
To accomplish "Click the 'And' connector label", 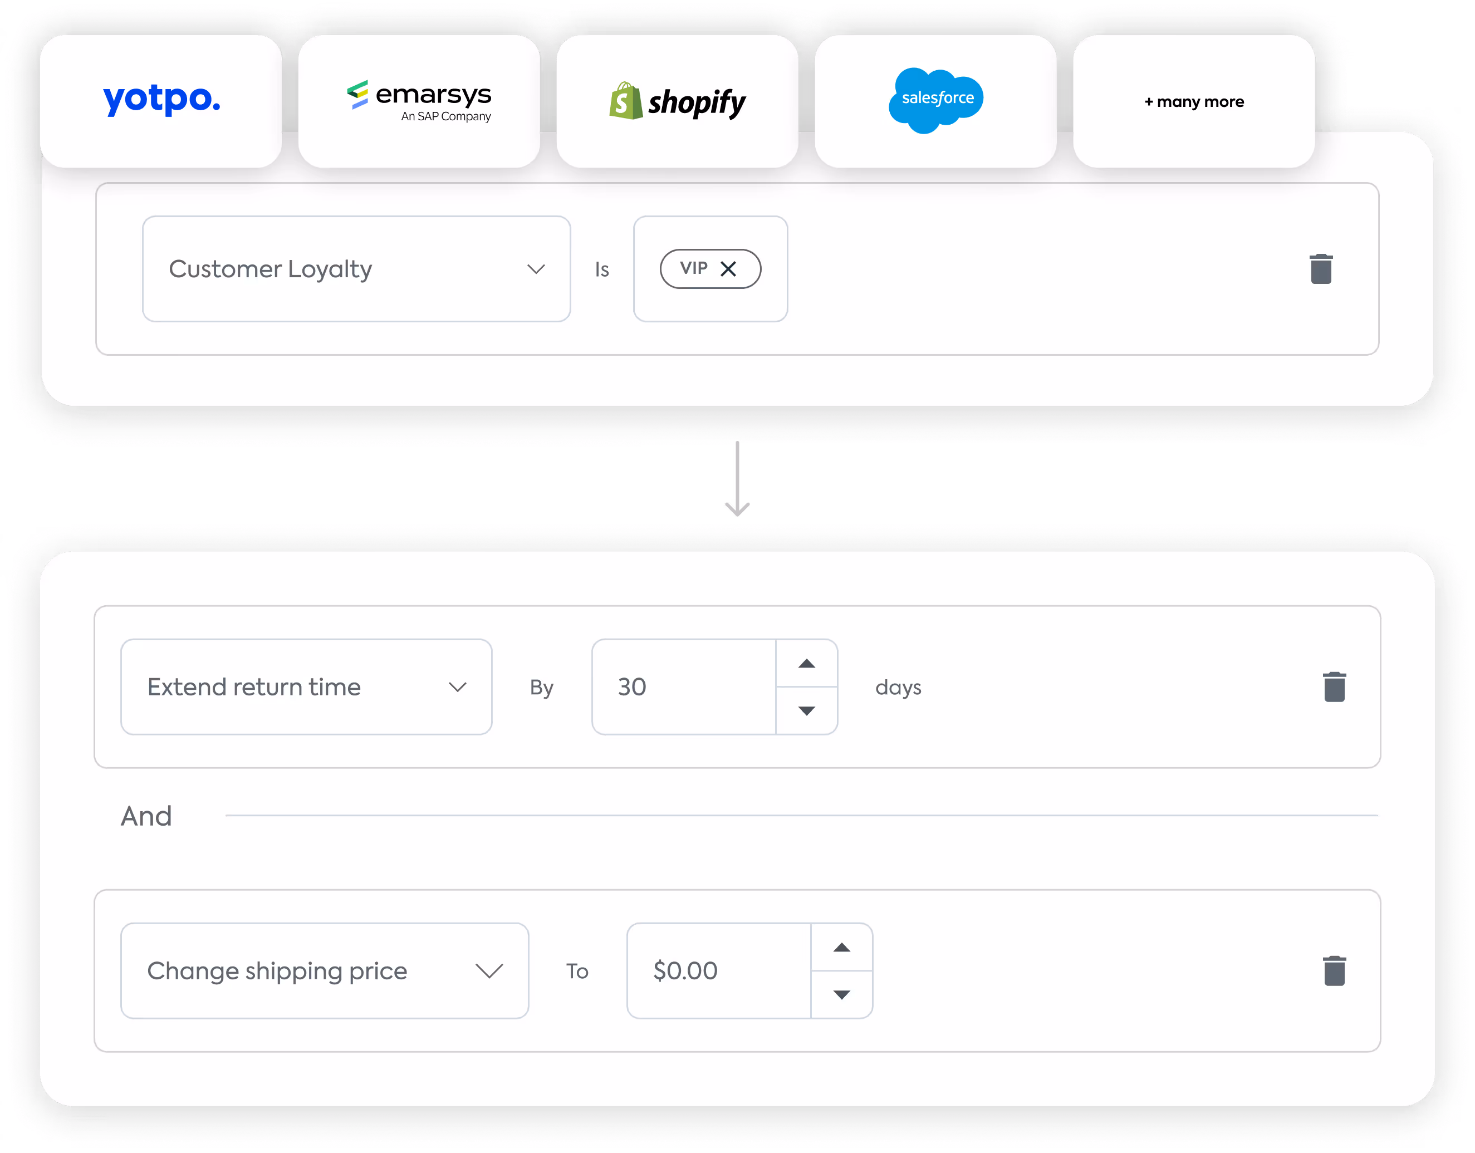I will pos(146,816).
